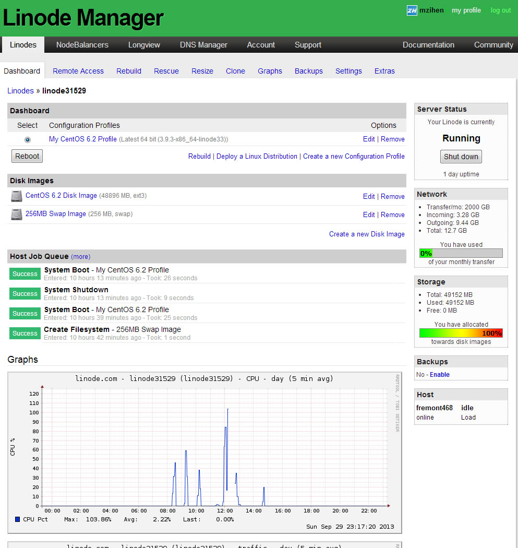Click the Total: 49152 MB storage entry
Viewport: 518px width, 548px height.
449,295
